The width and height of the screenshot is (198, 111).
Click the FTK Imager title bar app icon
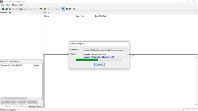click(1, 2)
